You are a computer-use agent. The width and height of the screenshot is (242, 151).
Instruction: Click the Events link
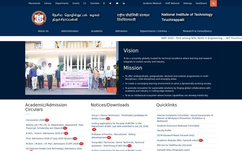pyautogui.click(x=76, y=3)
